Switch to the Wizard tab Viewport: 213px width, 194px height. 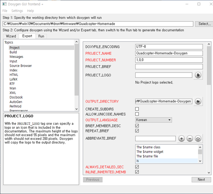[x=11, y=36]
